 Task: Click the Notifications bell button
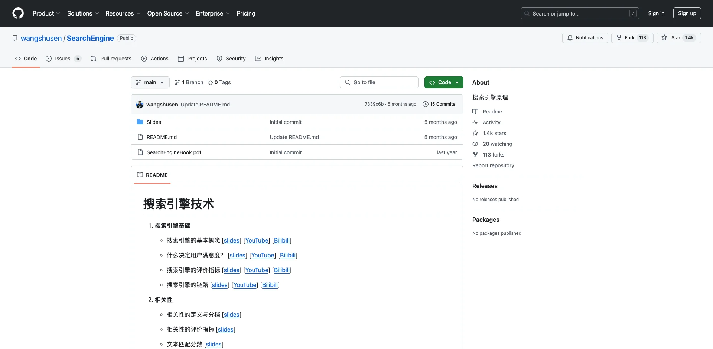[x=585, y=38]
